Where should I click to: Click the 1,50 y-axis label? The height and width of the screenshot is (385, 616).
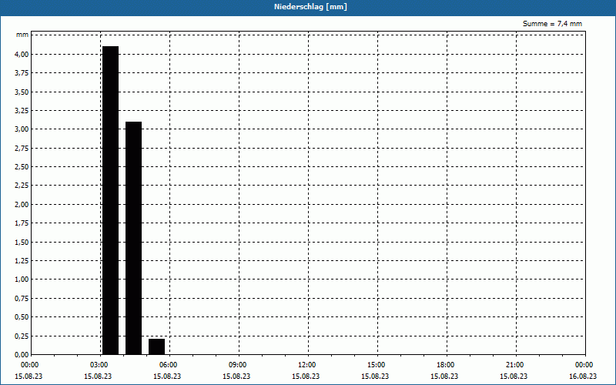pos(22,242)
